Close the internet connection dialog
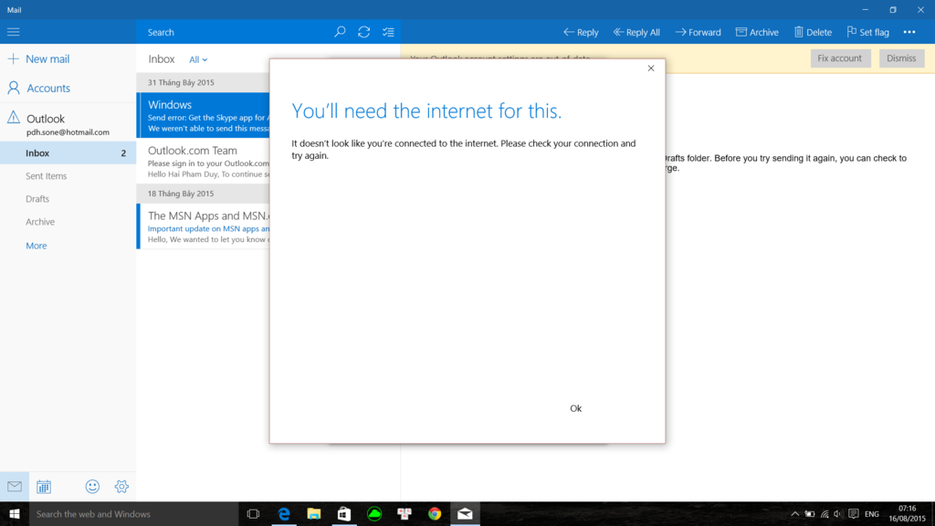Viewport: 935px width, 526px height. point(651,68)
